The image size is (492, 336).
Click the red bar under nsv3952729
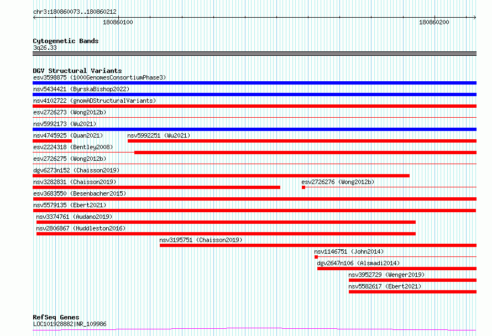tap(412, 280)
